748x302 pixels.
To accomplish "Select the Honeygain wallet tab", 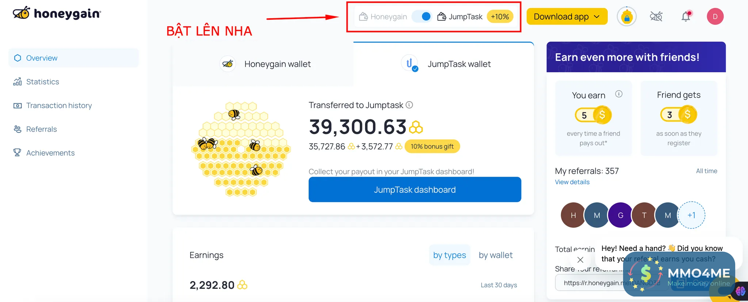I will (265, 64).
